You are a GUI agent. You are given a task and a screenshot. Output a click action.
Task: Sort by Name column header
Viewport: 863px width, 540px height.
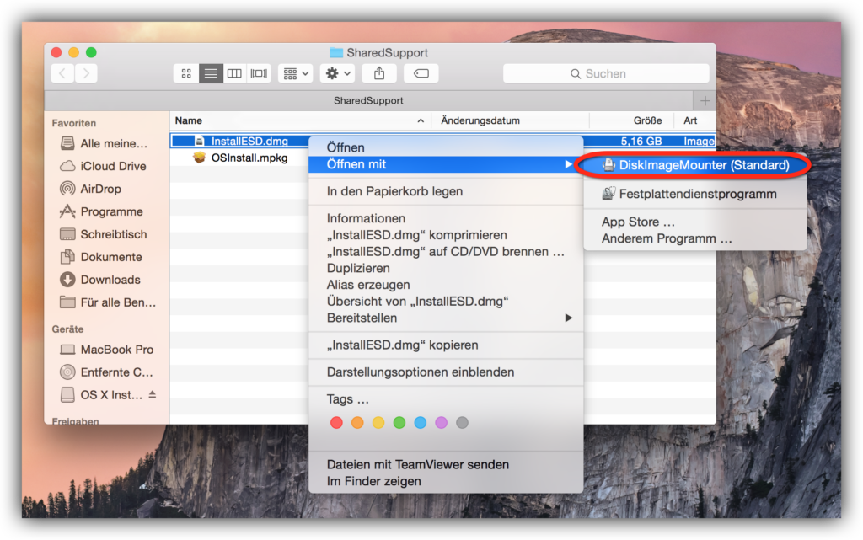300,120
